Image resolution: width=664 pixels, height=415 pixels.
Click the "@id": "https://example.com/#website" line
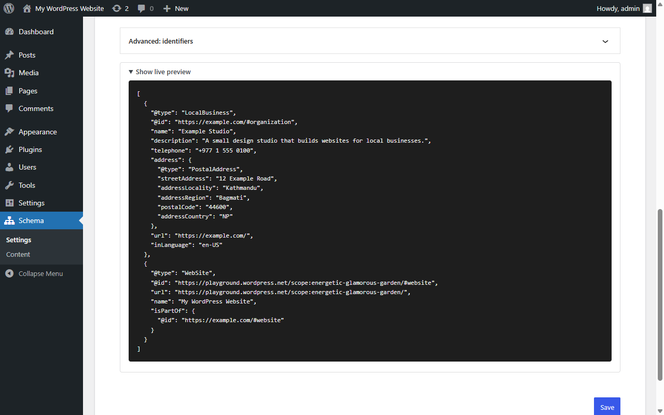click(221, 320)
